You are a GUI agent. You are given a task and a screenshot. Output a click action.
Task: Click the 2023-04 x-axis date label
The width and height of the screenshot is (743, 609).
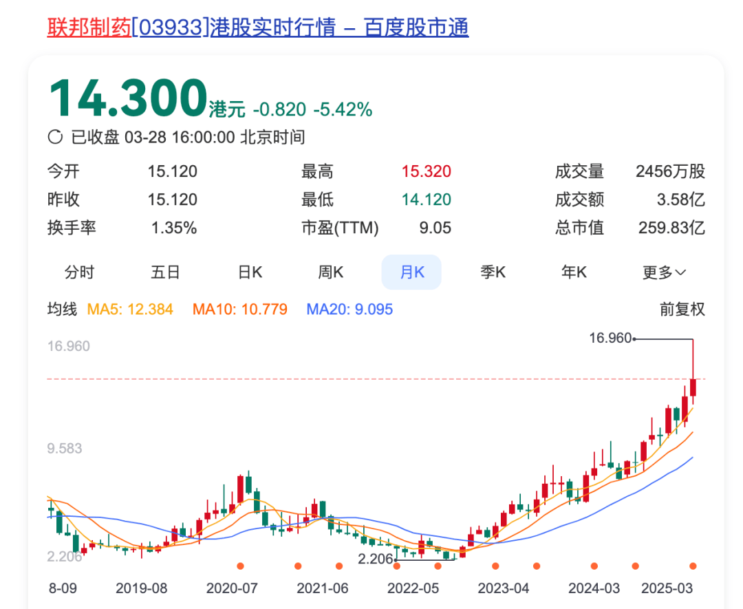503,588
